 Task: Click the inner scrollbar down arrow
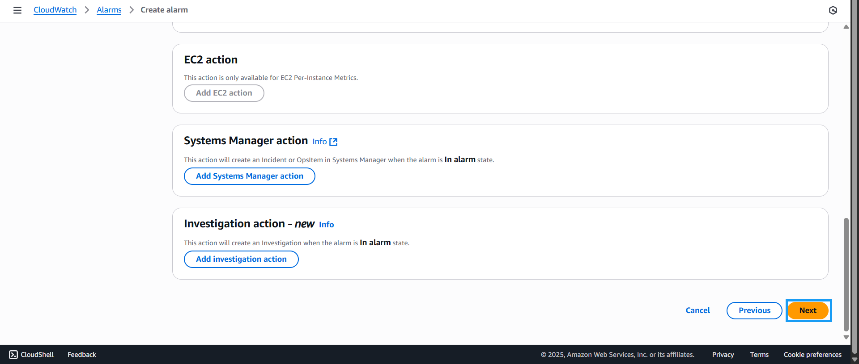[846, 337]
